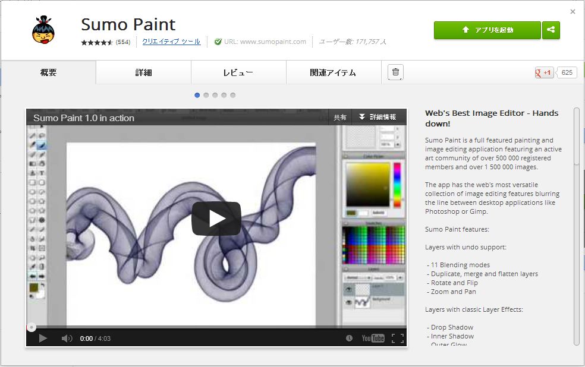Open the star rating (554) reviews
This screenshot has width=585, height=367.
click(x=106, y=42)
